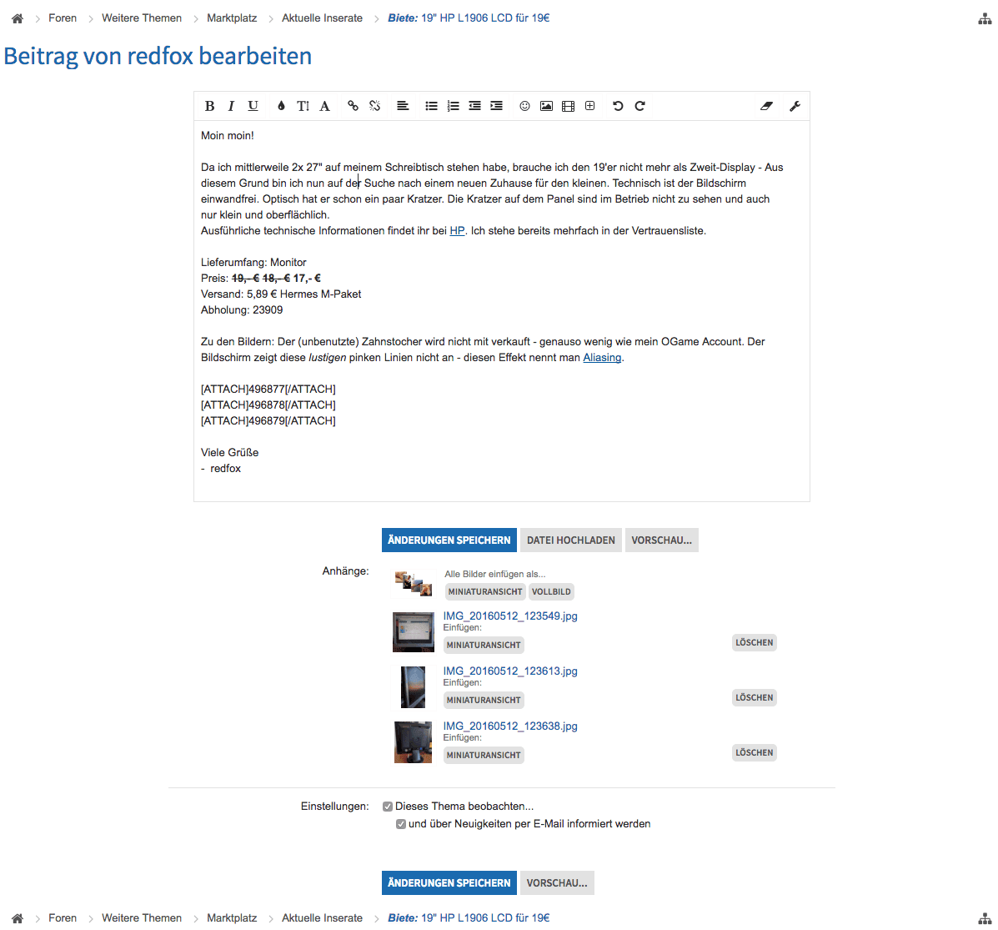This screenshot has height=930, width=998.
Task: Place cursor in text '[ATTACH]496877[/ATTACH]'
Action: click(x=268, y=390)
